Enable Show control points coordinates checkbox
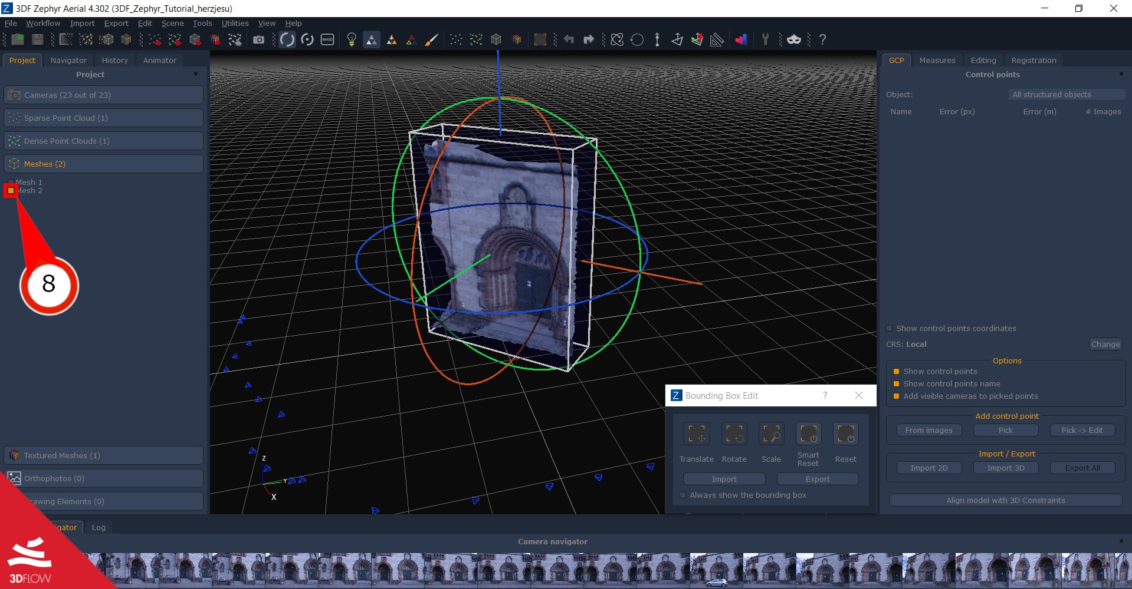 coord(890,329)
